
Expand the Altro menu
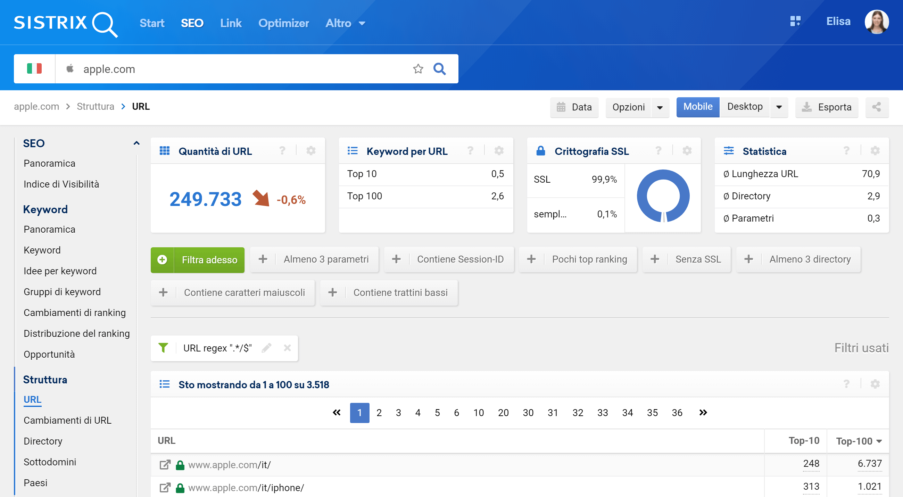(x=345, y=23)
